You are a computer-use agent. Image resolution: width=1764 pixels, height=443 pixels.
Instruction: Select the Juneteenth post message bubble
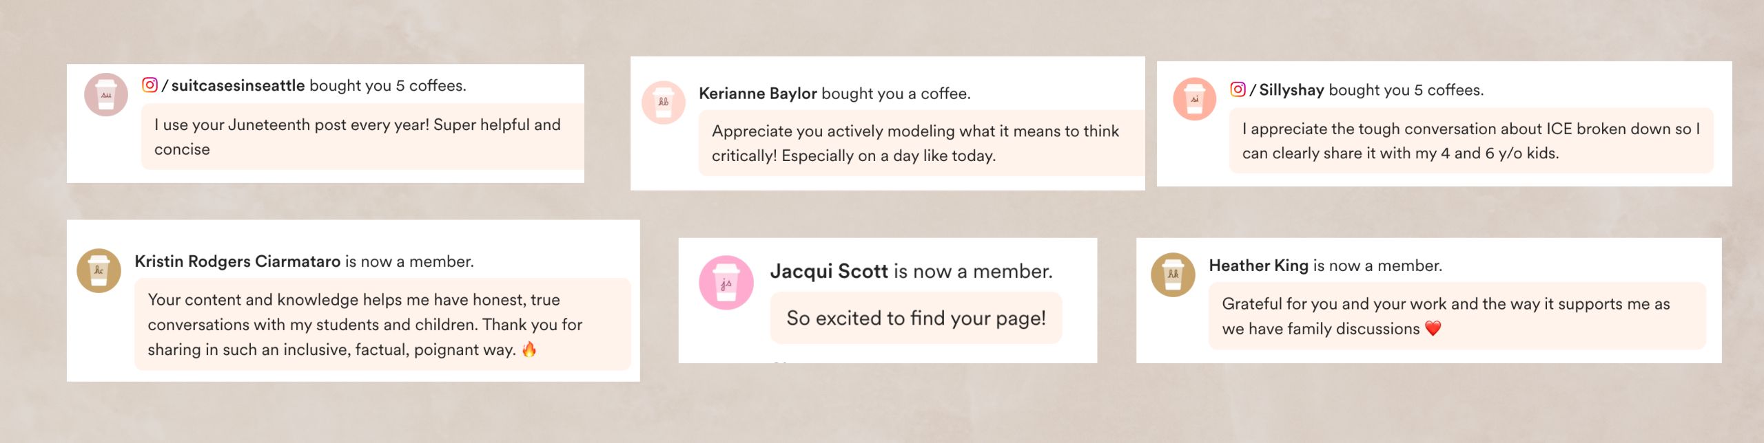(362, 137)
